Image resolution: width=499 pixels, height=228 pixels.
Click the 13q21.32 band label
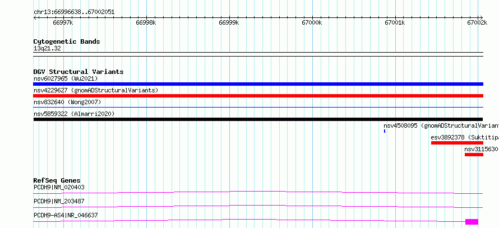click(x=47, y=49)
